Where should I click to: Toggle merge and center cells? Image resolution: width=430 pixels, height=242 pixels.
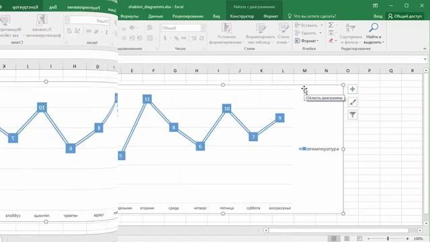149,38
